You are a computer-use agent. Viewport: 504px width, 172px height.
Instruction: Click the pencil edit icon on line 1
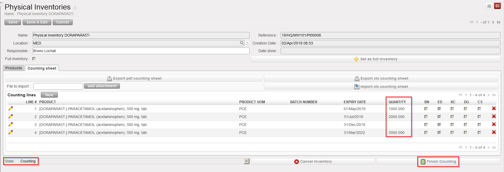click(x=11, y=108)
